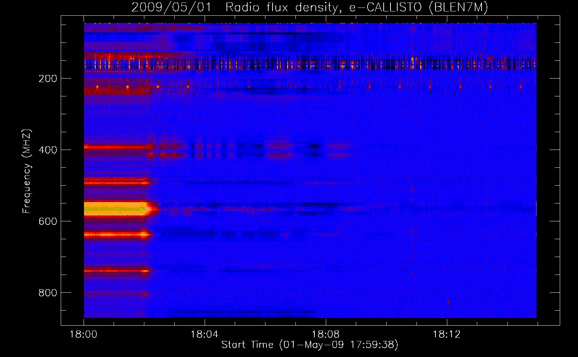The height and width of the screenshot is (357, 578).
Task: Click the 400 frequency tick label
Action: pos(48,150)
